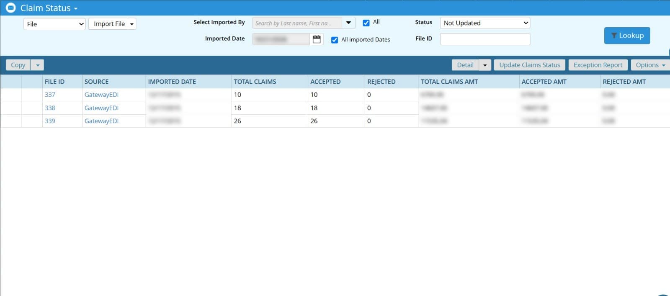
Task: Expand the Copy dropdown arrow
Action: 37,65
